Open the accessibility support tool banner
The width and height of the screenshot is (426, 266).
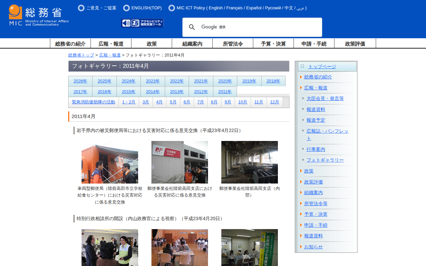(x=142, y=23)
